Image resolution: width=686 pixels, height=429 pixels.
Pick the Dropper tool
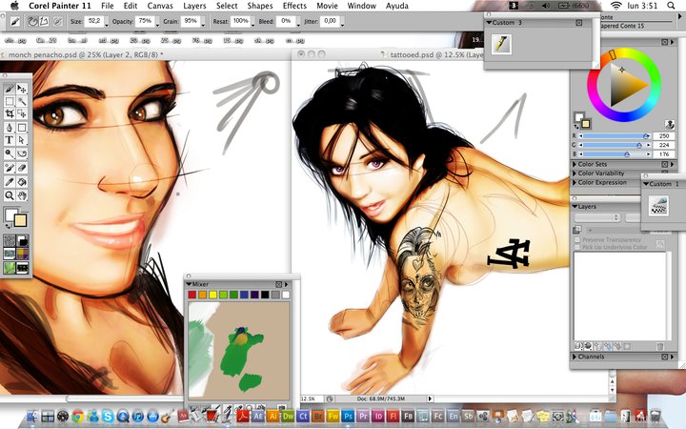click(x=10, y=182)
